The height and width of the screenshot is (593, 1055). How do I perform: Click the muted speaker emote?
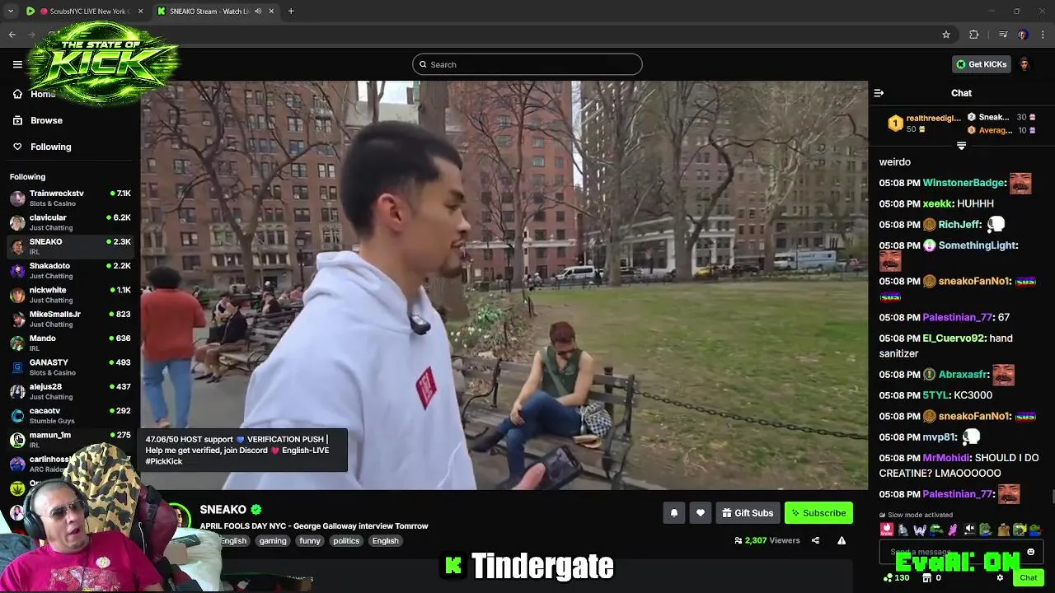pyautogui.click(x=969, y=530)
